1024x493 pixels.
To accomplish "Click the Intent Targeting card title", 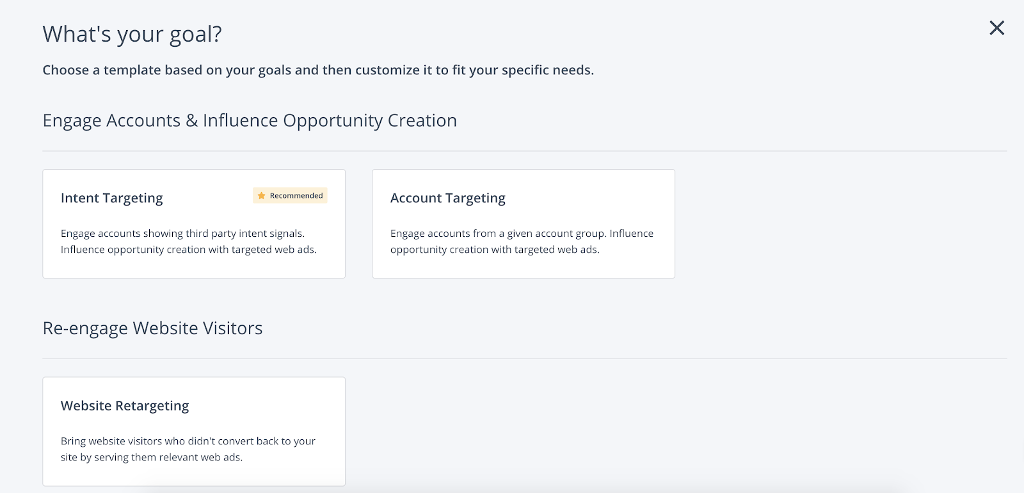I will [112, 198].
